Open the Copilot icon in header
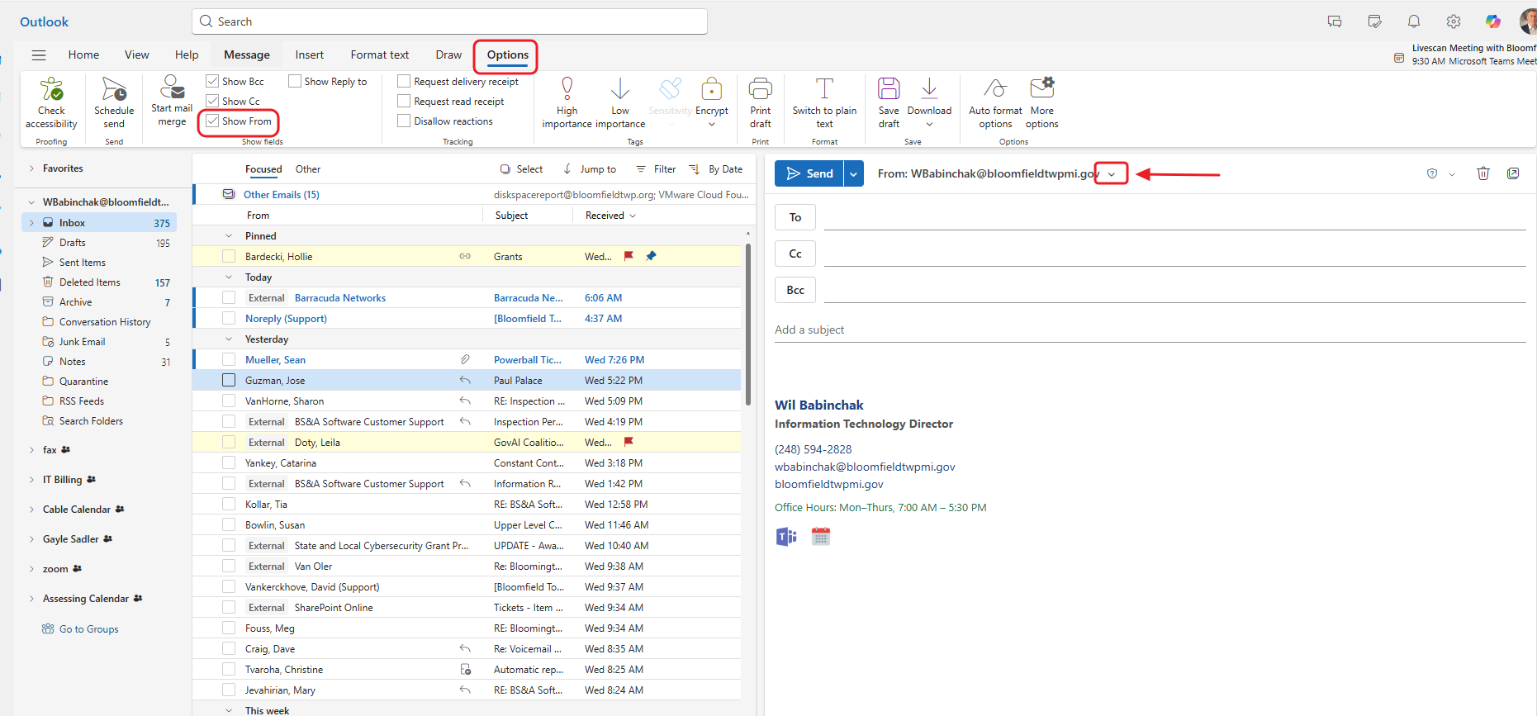 tap(1493, 21)
